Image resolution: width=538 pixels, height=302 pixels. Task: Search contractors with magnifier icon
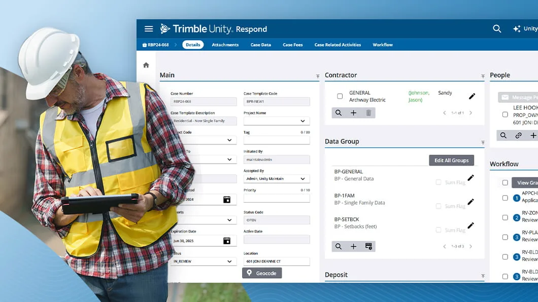click(x=339, y=112)
